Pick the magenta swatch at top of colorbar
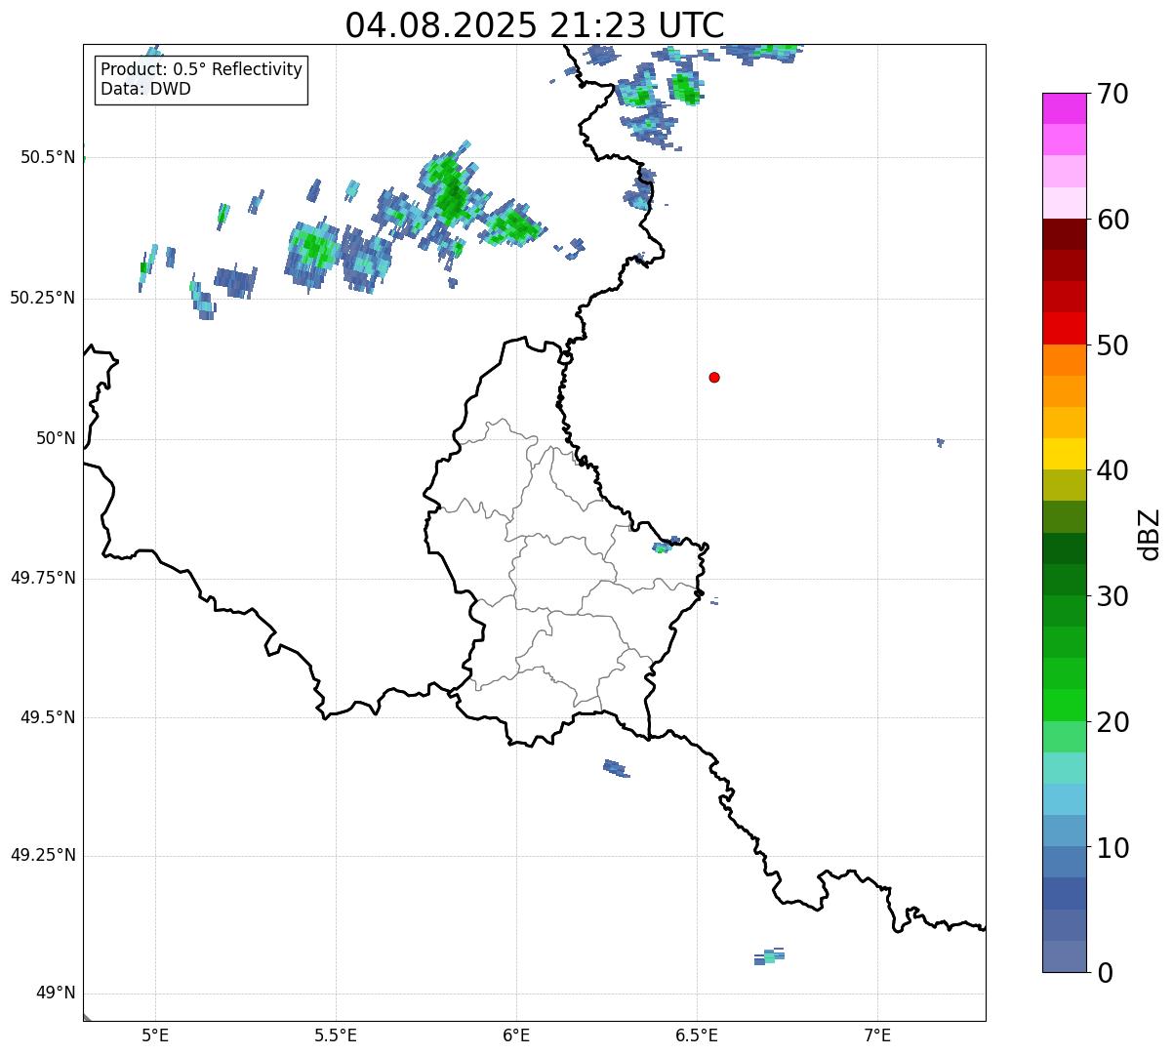This screenshot has height=1055, width=1173. (x=1065, y=108)
